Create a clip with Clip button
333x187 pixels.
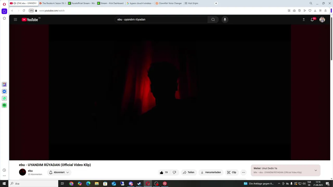[232, 172]
